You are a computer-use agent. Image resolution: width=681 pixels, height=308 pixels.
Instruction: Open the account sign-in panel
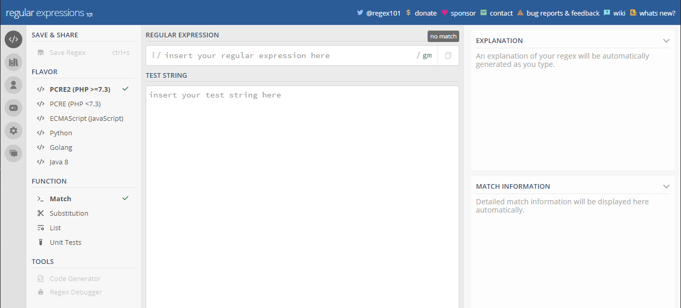pyautogui.click(x=13, y=85)
